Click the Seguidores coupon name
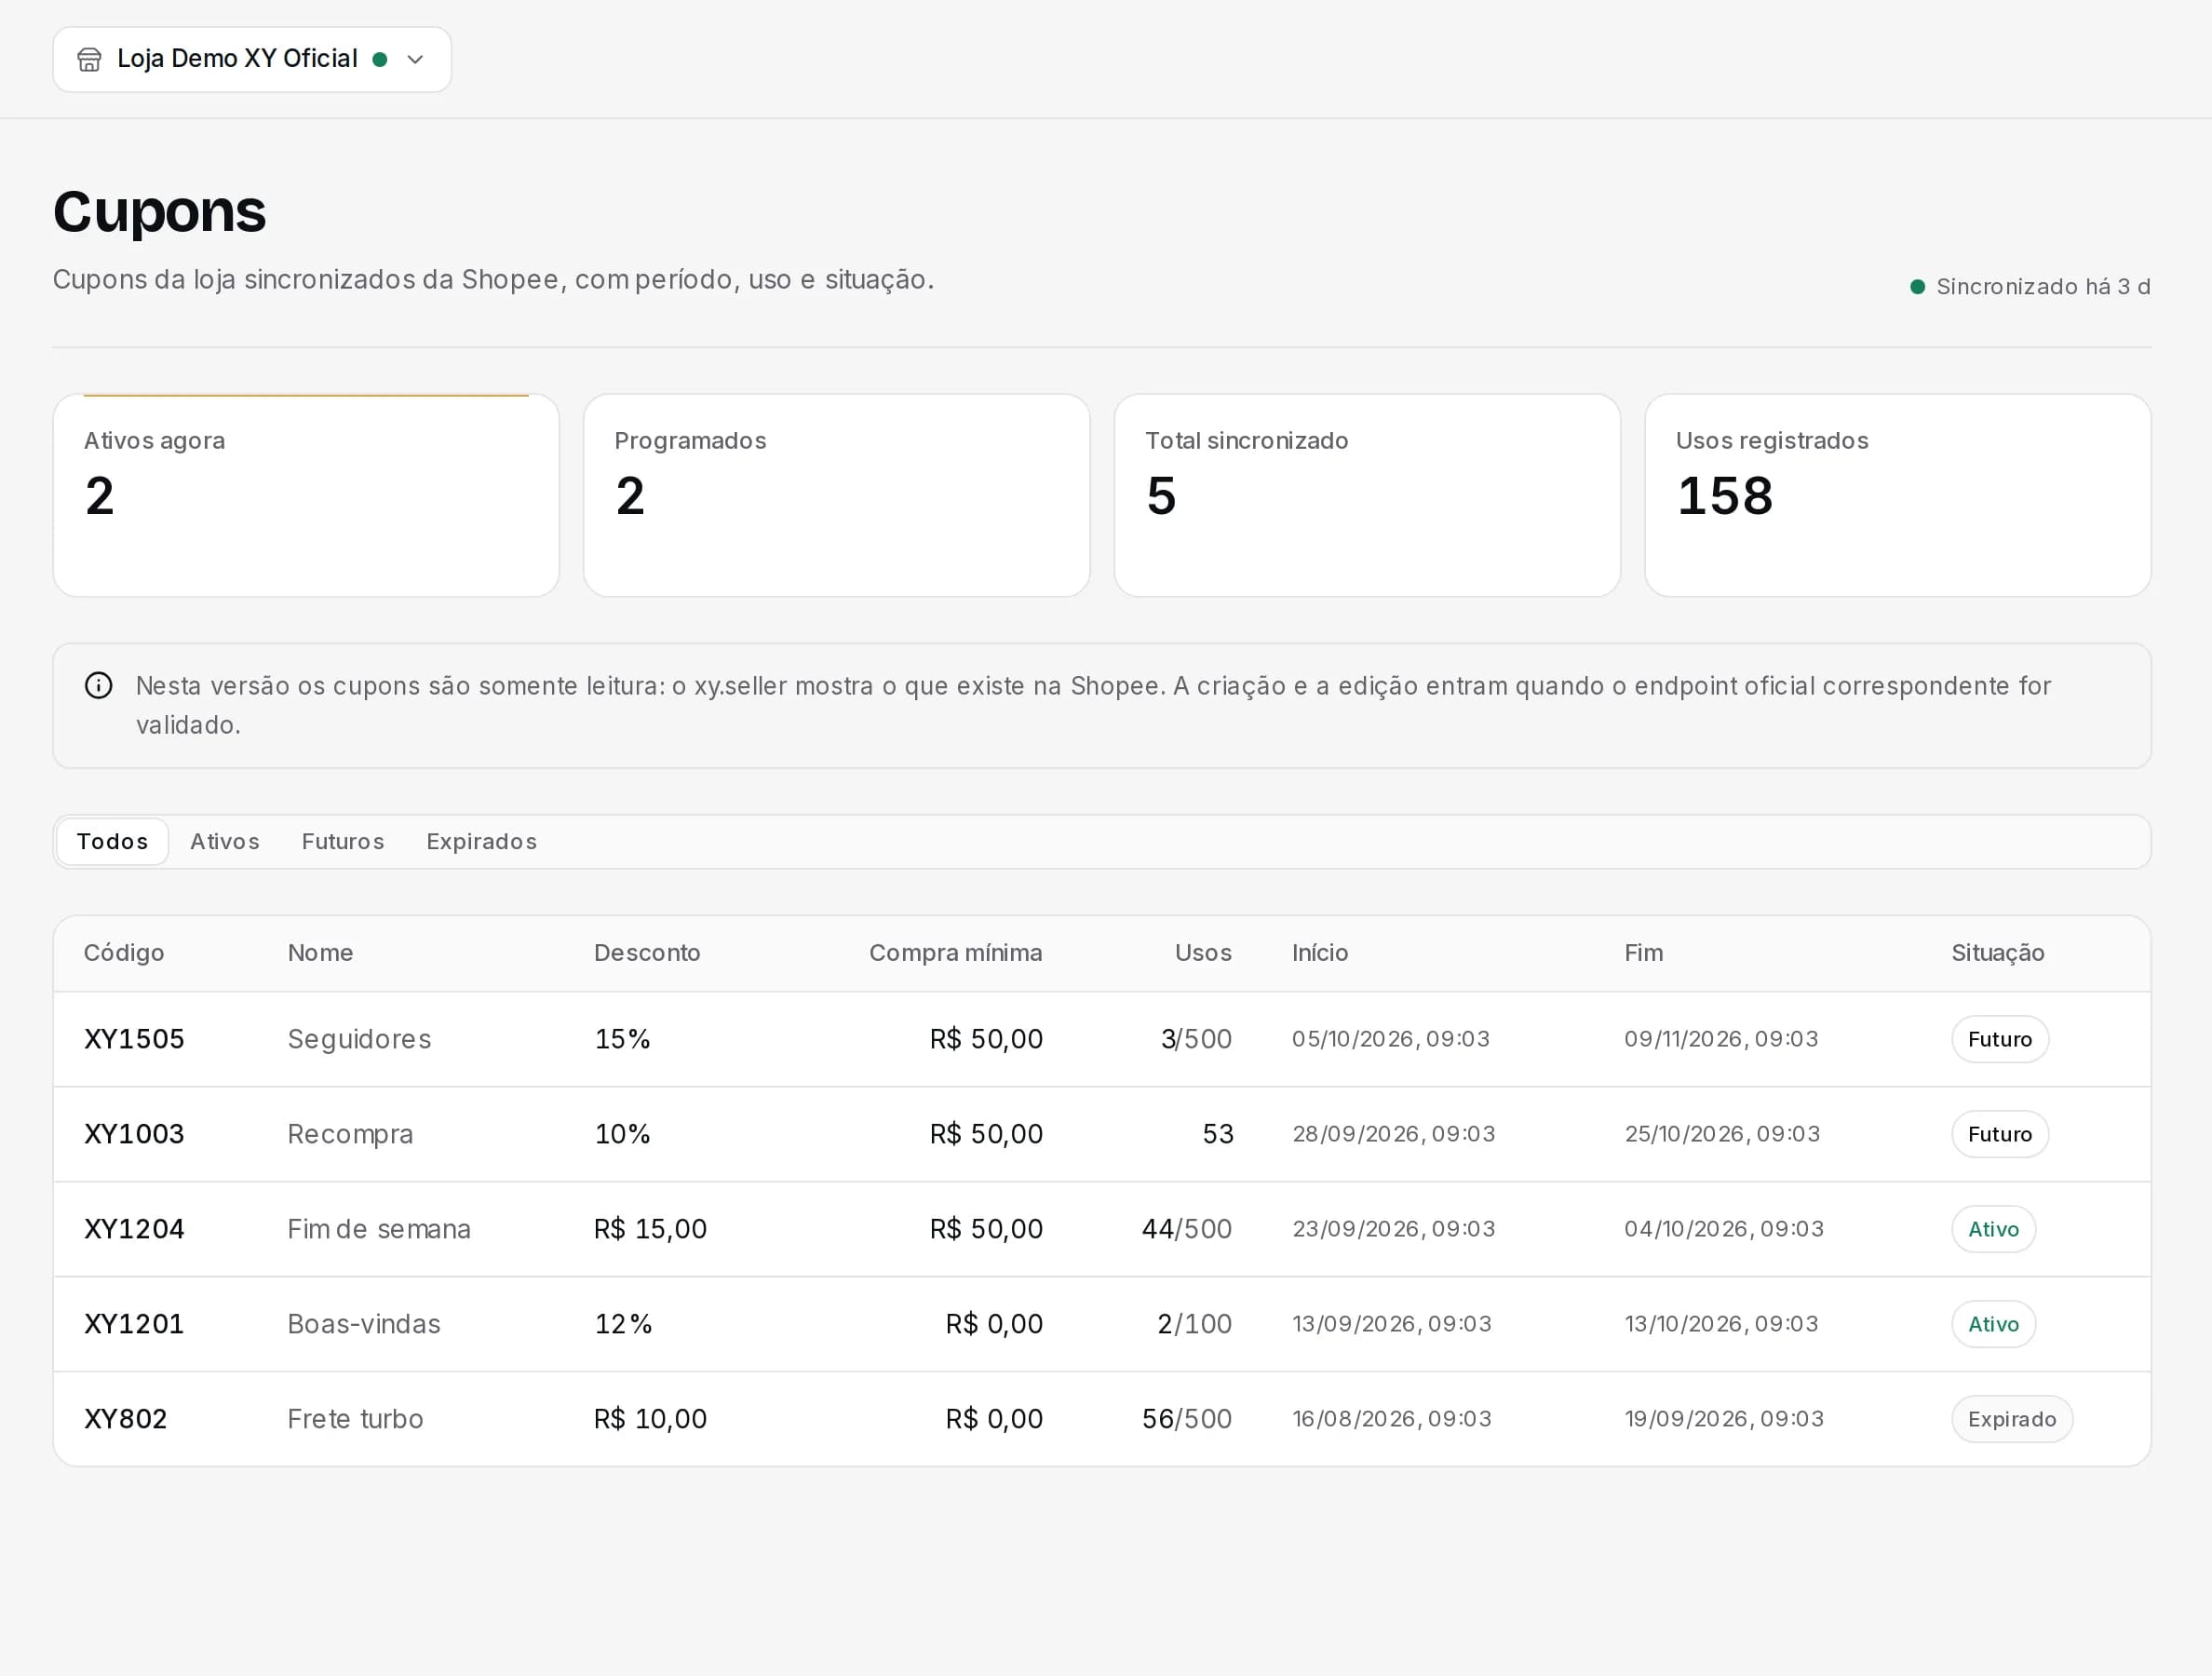Viewport: 2212px width, 1676px height. coord(360,1040)
